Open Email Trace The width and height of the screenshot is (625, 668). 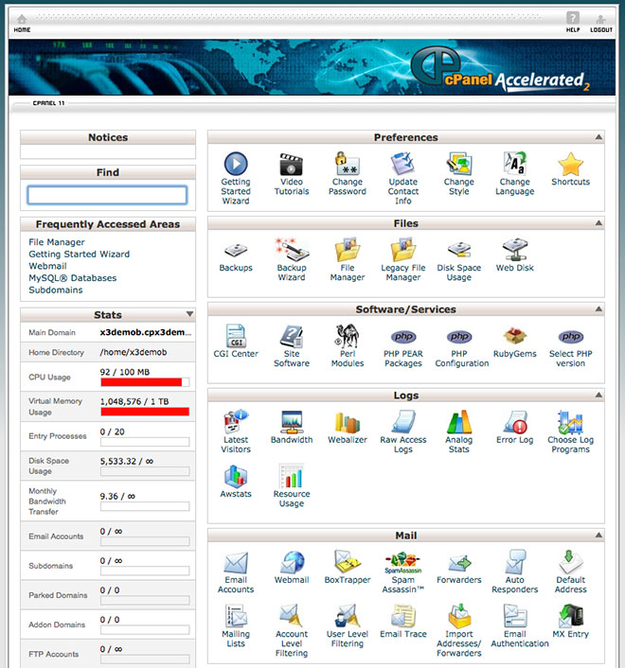click(402, 616)
